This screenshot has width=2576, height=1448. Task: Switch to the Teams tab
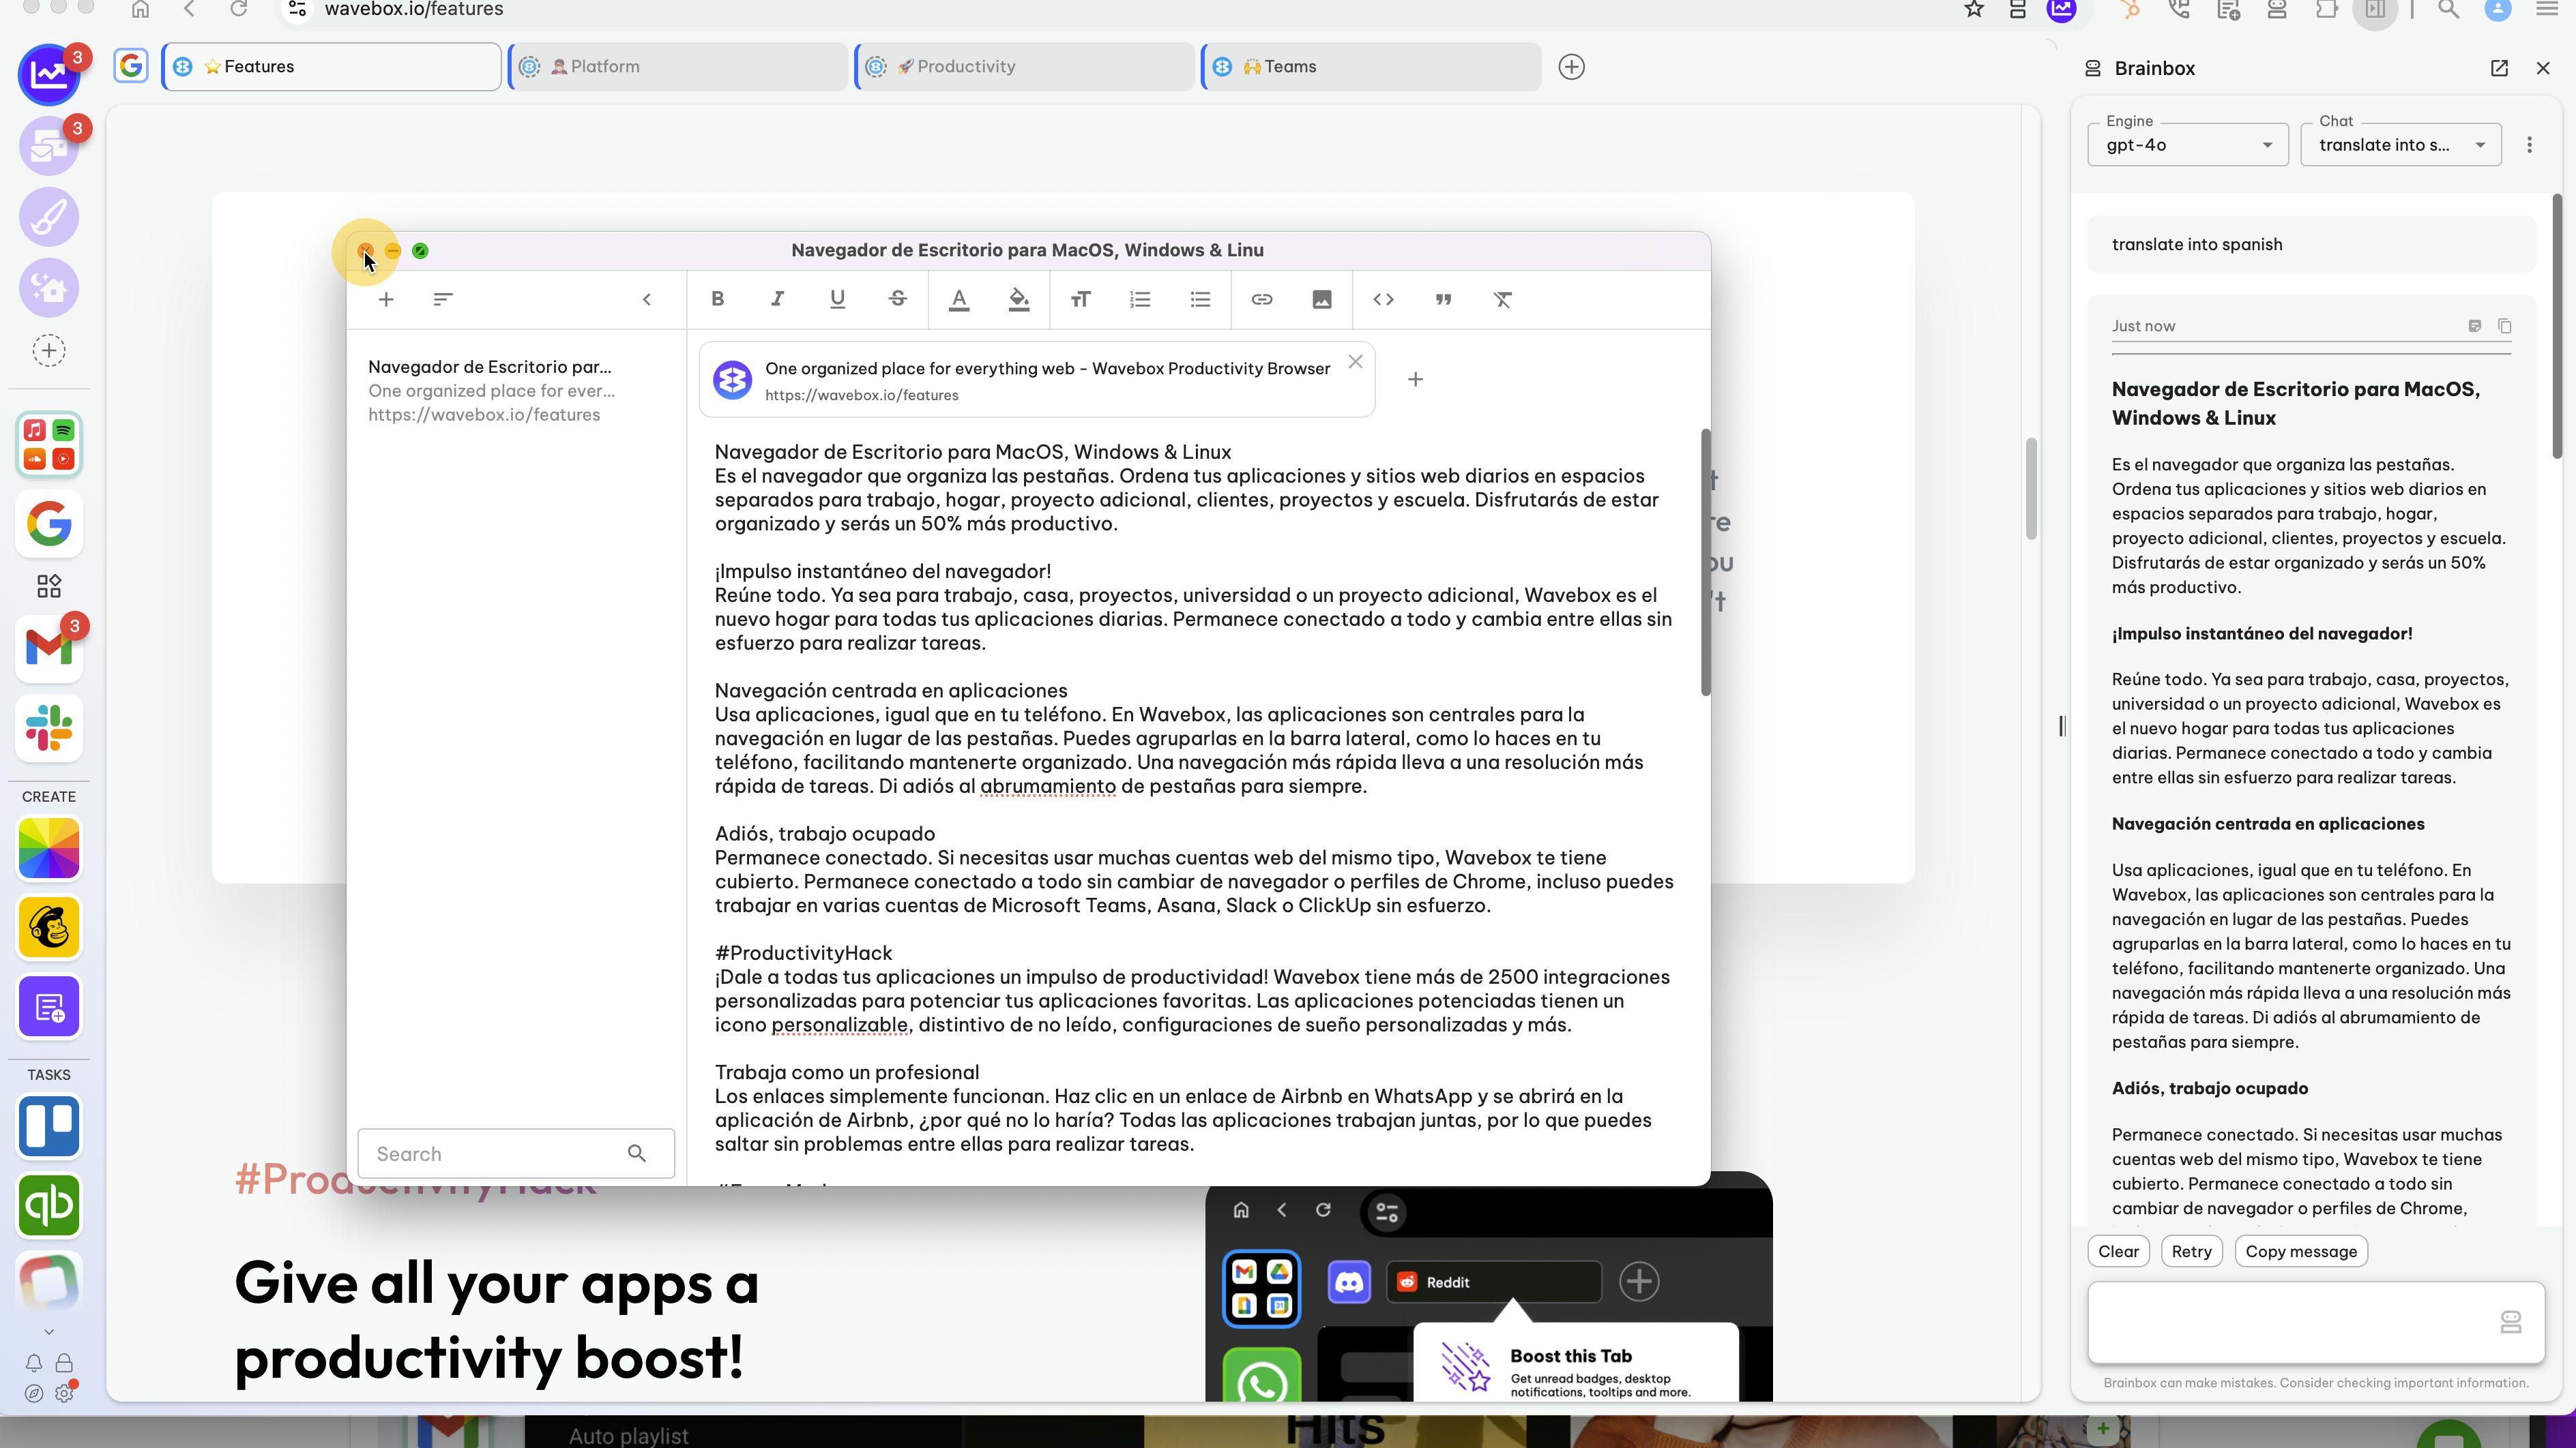pyautogui.click(x=1372, y=67)
